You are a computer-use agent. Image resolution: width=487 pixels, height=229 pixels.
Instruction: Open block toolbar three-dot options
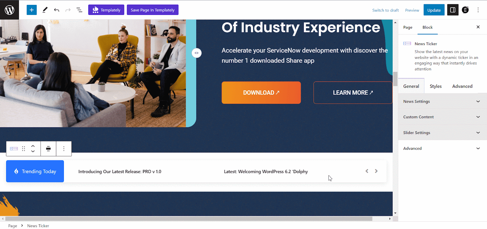(x=64, y=149)
